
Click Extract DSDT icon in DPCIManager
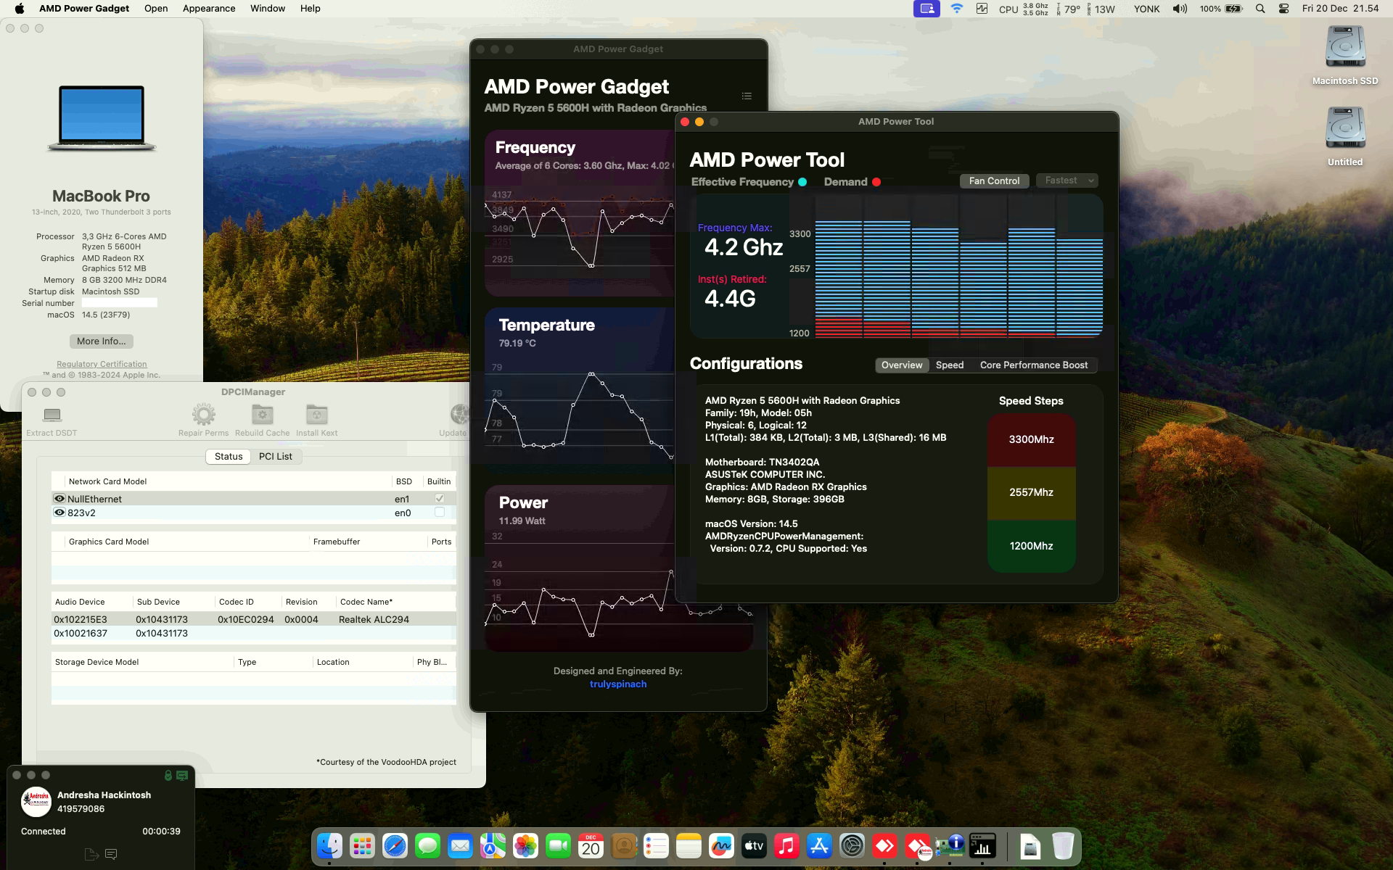(52, 415)
